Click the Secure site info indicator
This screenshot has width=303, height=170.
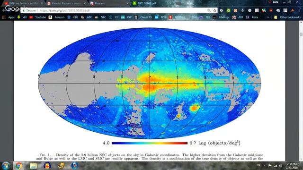click(x=29, y=10)
